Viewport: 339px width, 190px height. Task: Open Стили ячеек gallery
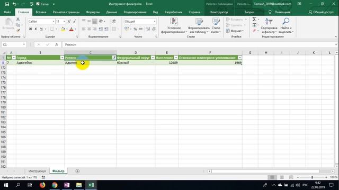[216, 26]
